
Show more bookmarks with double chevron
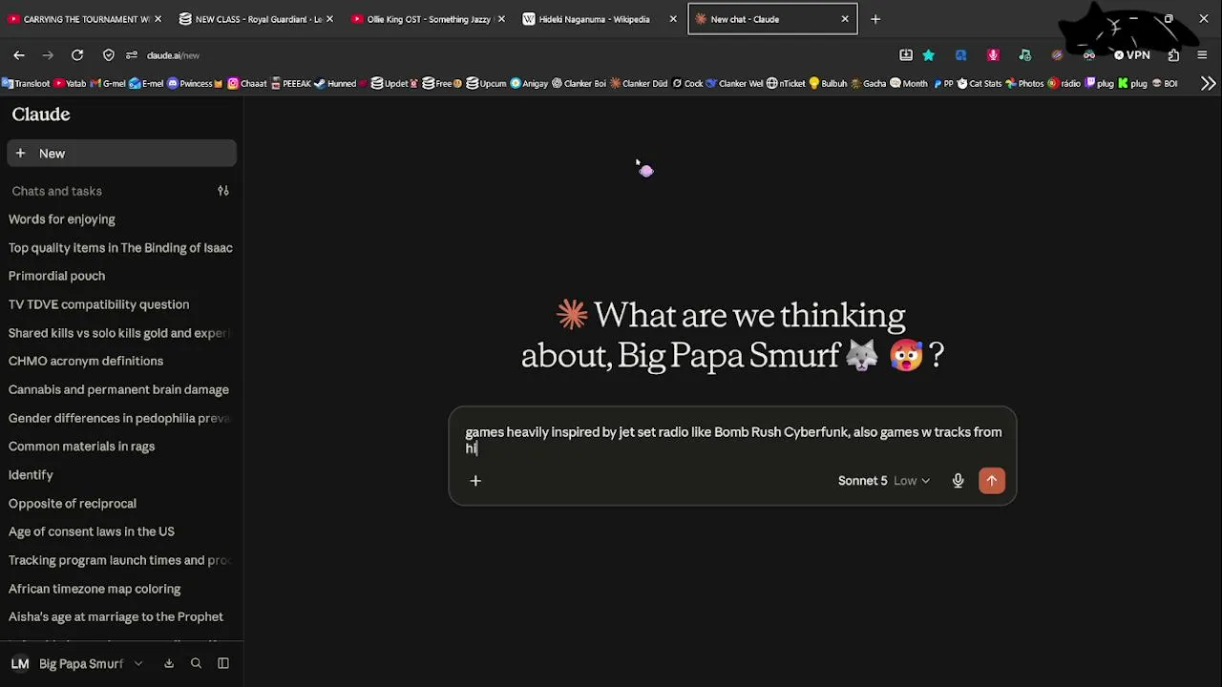[x=1208, y=83]
